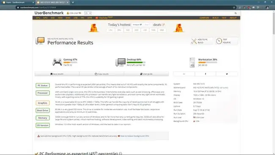Click the monitor icon beside Performance Results

(x=40, y=41)
